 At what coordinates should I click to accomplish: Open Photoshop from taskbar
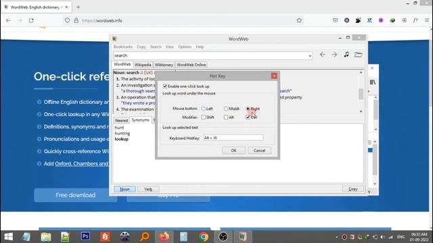[85, 236]
